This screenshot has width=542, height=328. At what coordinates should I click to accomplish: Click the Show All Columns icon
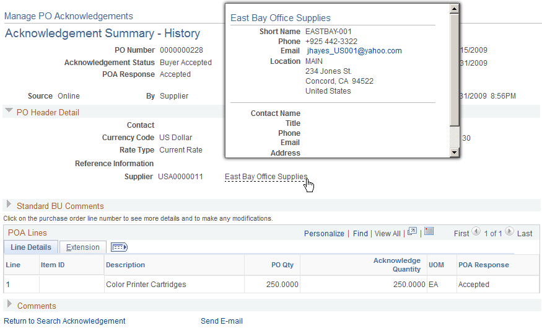120,247
